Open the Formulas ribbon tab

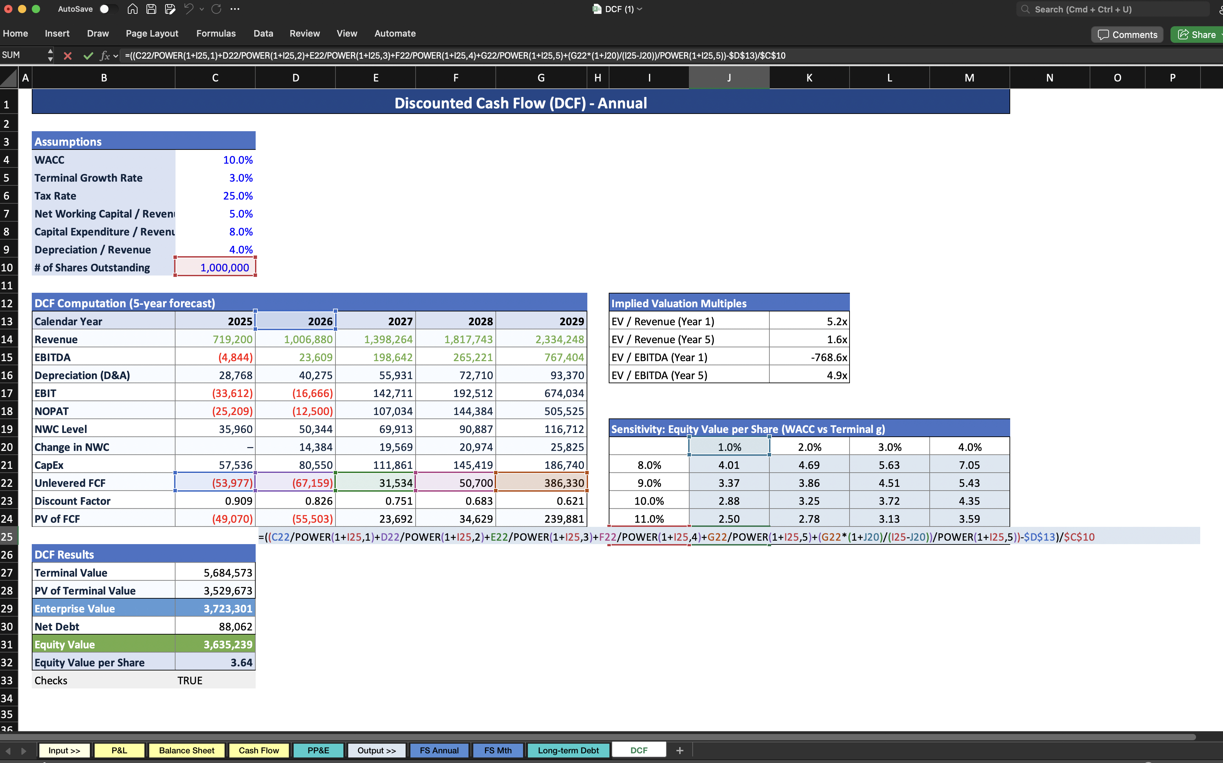216,33
